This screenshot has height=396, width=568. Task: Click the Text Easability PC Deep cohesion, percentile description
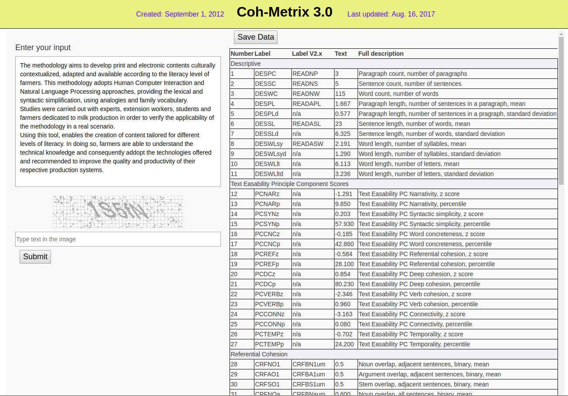457,284
